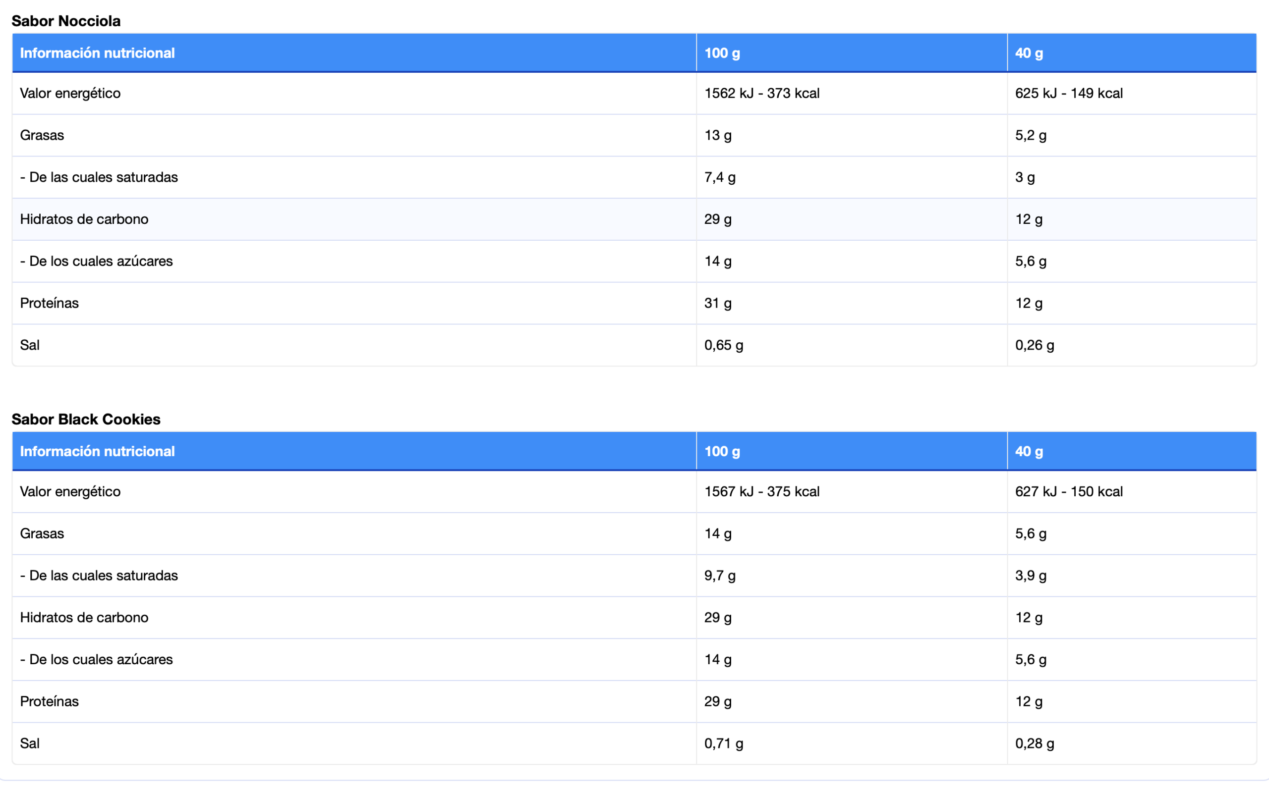Click Black Cookies table's 100 g header

tap(722, 451)
